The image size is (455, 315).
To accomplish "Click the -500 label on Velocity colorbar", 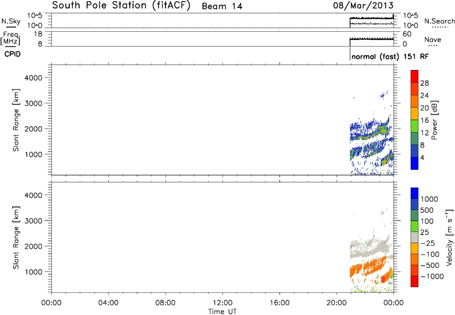I will point(431,265).
